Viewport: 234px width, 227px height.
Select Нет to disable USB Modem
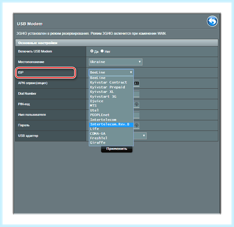point(102,51)
